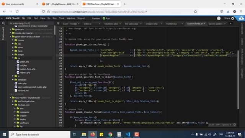Open the Support menu
The image size is (245, 138).
(x=81, y=18)
